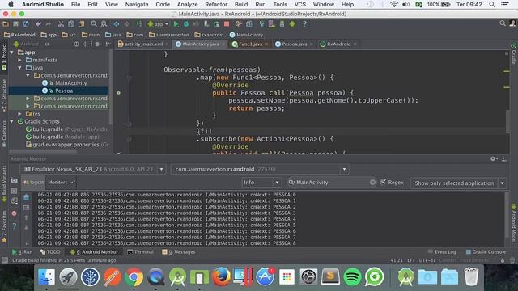
Task: Click the Cut scissors icon
Action: pos(61,24)
